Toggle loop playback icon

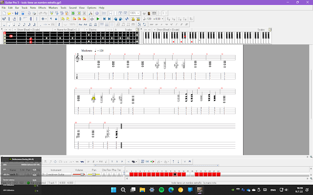(x=127, y=19)
